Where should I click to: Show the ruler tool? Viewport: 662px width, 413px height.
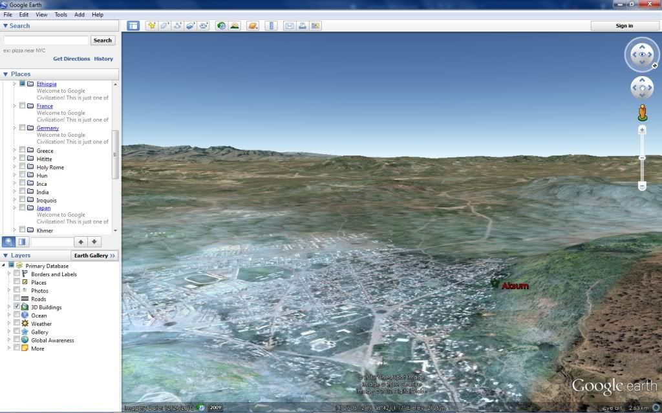[x=271, y=26]
